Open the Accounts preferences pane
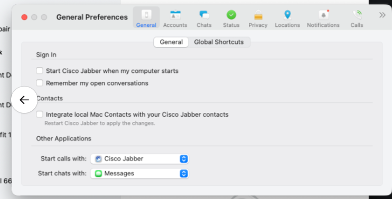The image size is (392, 199). pos(175,18)
